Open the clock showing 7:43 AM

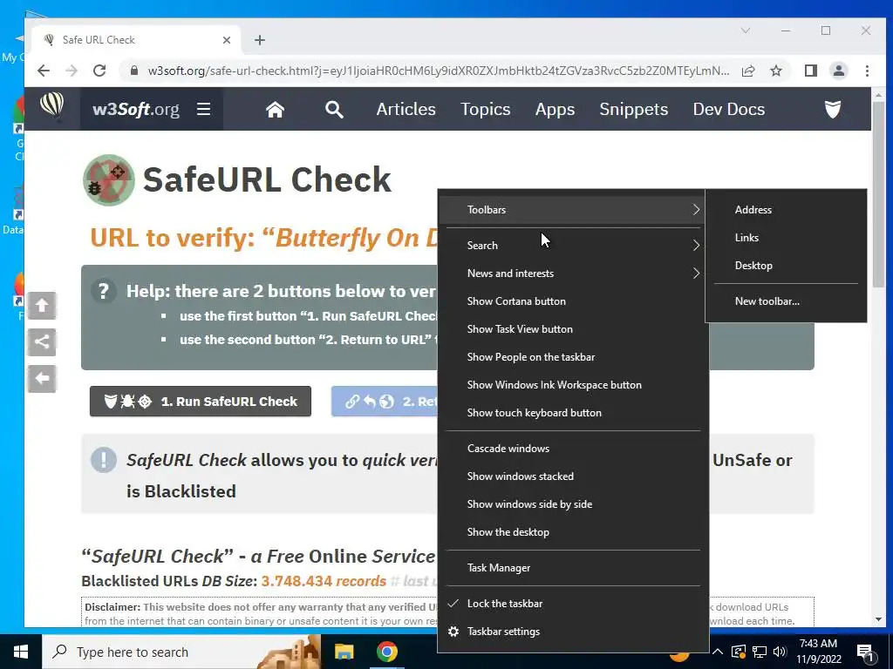point(818,652)
